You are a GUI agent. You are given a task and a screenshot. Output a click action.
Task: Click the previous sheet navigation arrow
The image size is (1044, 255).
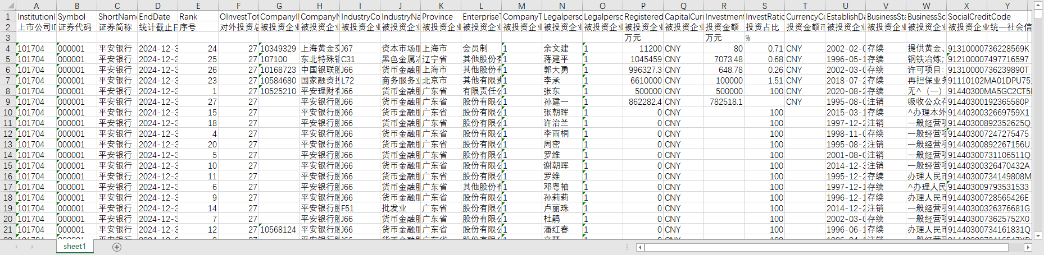pyautogui.click(x=16, y=247)
